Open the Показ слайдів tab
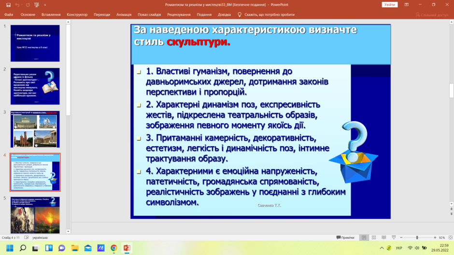 click(x=149, y=14)
